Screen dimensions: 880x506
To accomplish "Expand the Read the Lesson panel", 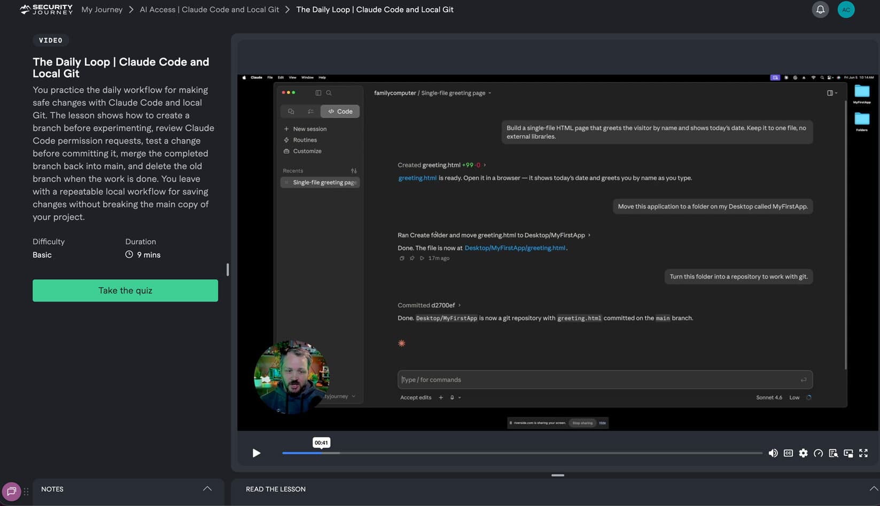I will 874,489.
